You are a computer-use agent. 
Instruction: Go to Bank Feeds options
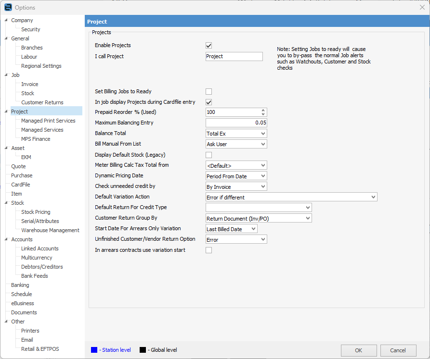click(x=34, y=276)
